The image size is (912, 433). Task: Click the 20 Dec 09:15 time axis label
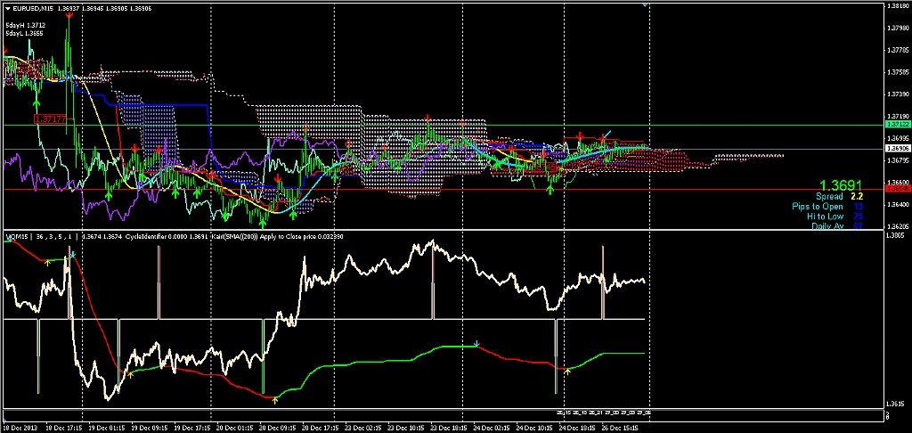[x=276, y=428]
